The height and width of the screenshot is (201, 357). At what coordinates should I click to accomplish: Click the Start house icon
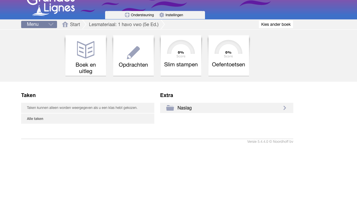click(x=65, y=25)
